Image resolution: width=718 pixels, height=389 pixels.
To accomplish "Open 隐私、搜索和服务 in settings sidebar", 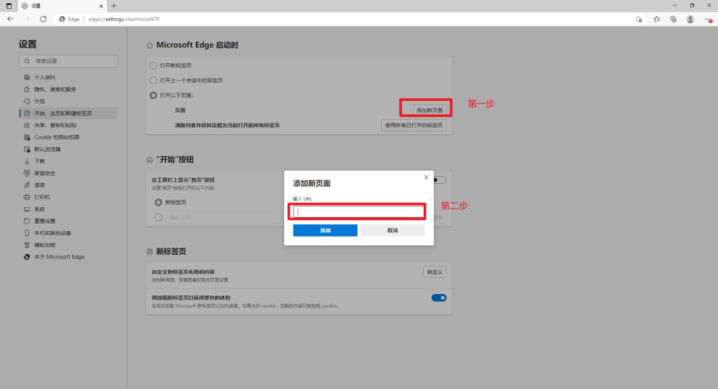I will click(56, 89).
